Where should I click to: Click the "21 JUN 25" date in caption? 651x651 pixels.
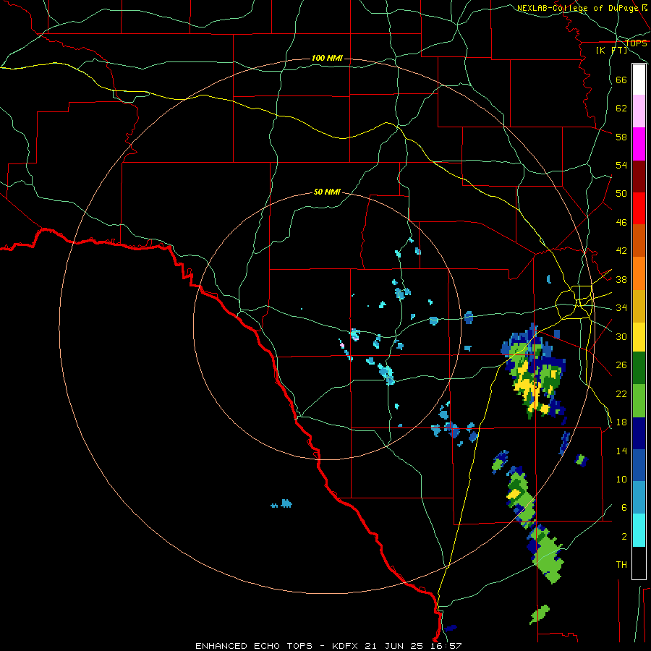coord(393,646)
